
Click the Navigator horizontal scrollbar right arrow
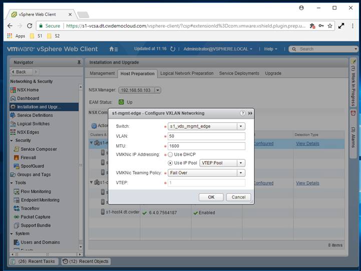click(80, 254)
